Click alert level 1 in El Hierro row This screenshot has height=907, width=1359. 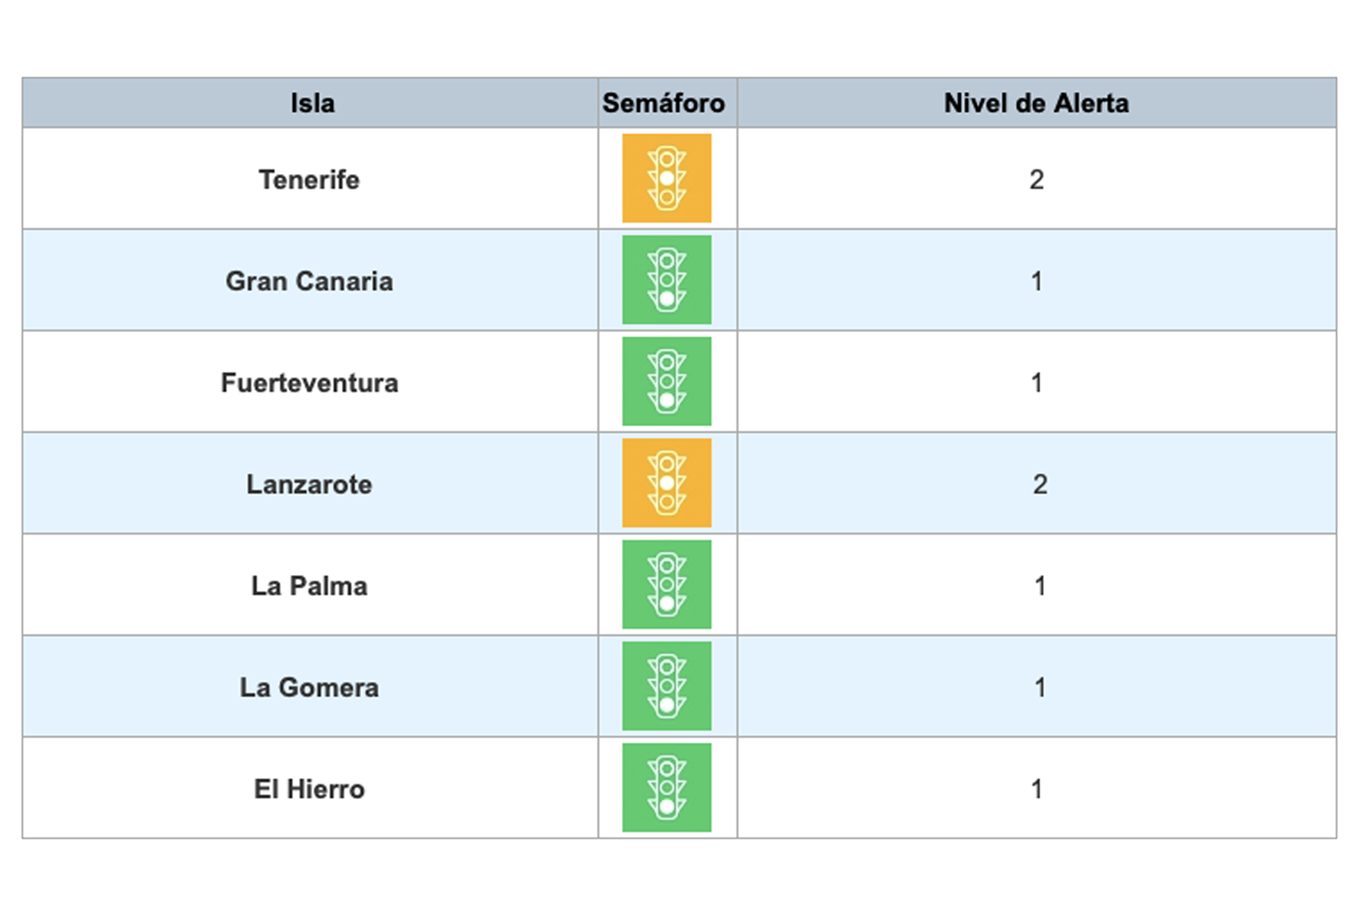(x=1037, y=789)
